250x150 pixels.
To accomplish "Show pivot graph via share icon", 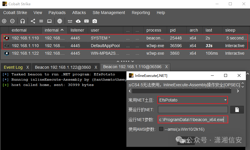I will (x=33, y=21).
